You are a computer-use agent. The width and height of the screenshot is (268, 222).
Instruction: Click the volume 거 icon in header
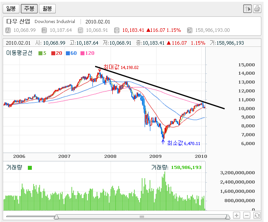click(190, 31)
